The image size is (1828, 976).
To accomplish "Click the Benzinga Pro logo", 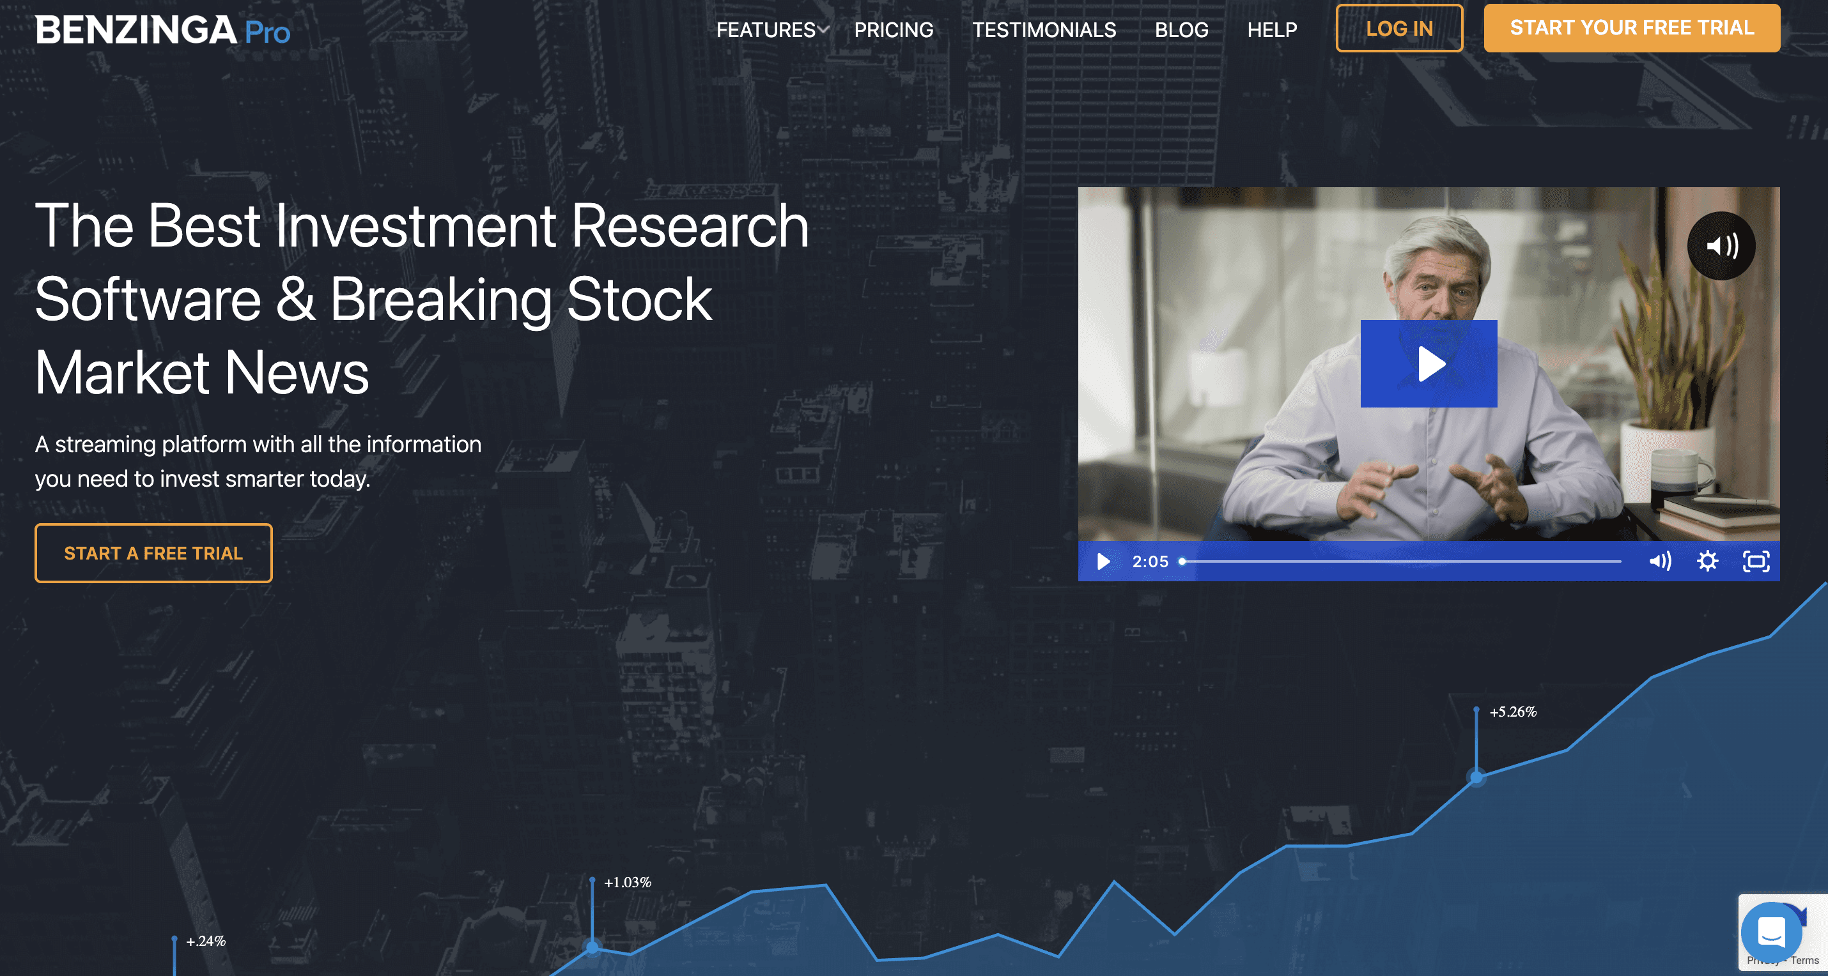I will click(162, 31).
